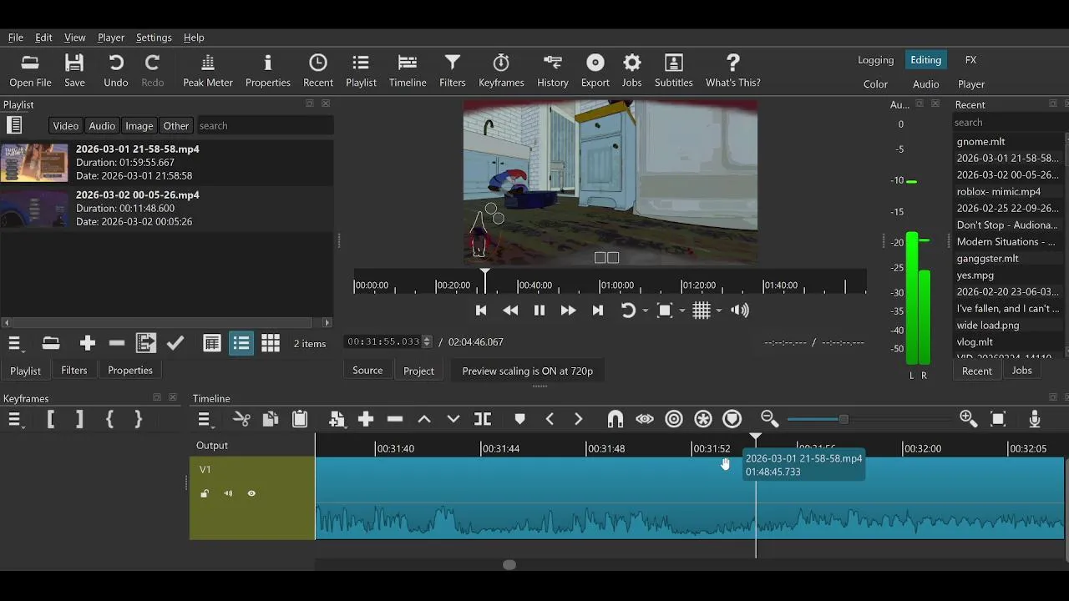Filter the playlist by Image
Viewport: 1069px width, 601px height.
click(139, 126)
